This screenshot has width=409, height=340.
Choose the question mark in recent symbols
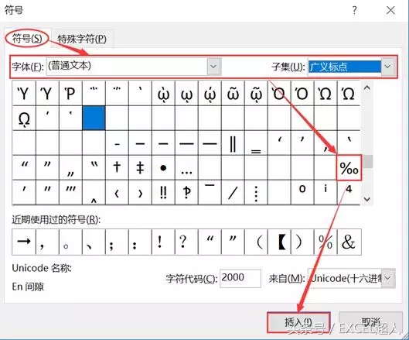pyautogui.click(x=186, y=242)
